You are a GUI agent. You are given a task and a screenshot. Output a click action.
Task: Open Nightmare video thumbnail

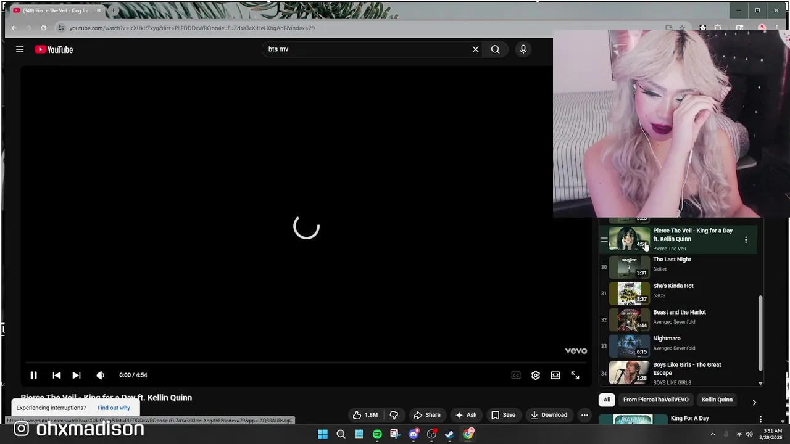click(629, 345)
